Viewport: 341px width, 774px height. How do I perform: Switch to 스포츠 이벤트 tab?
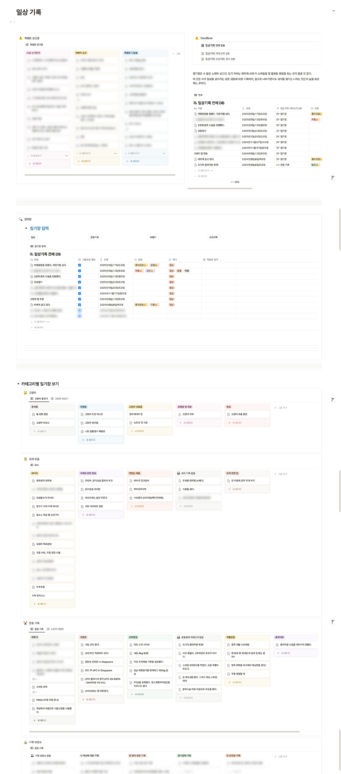55,629
